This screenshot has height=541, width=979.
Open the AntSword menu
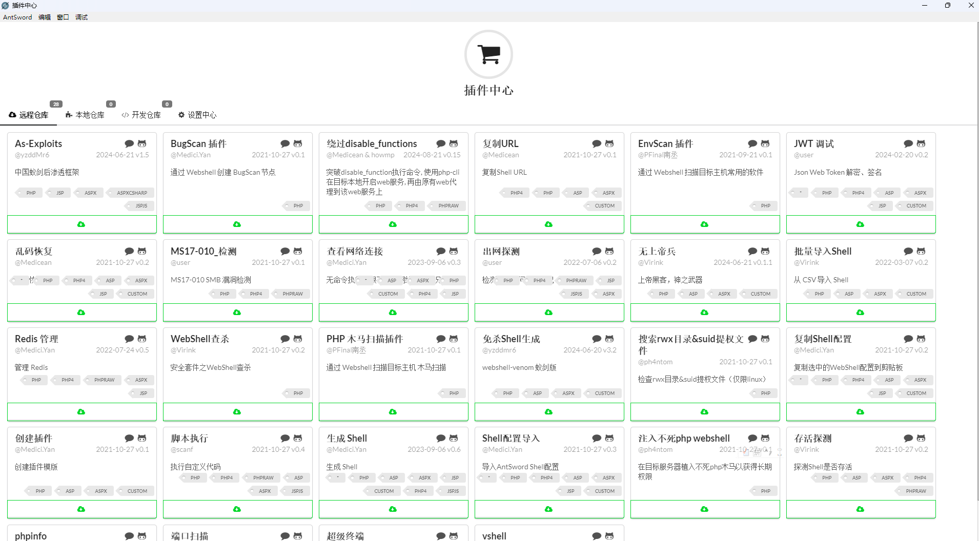point(17,17)
